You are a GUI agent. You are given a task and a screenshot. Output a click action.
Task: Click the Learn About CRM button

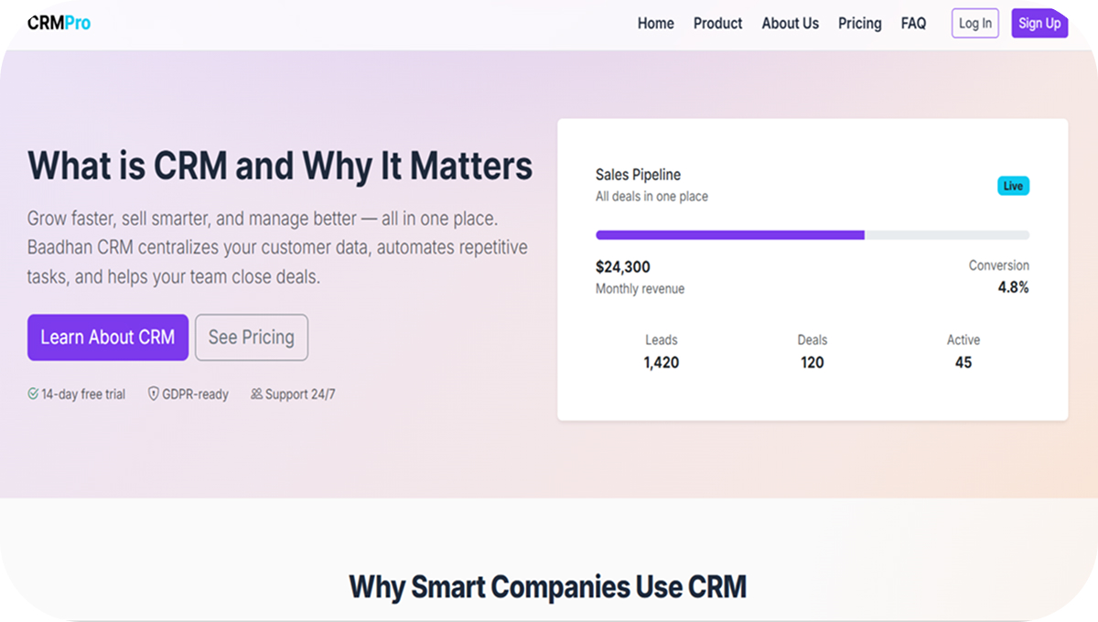pos(107,338)
